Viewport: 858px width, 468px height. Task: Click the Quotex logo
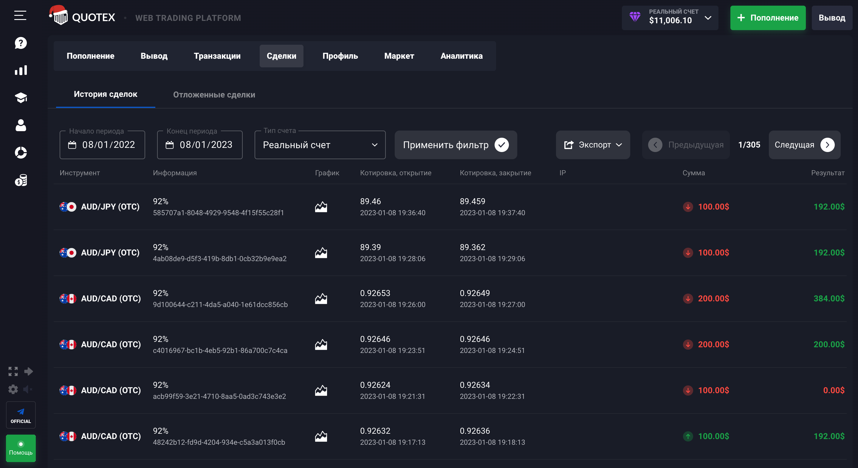click(x=82, y=16)
